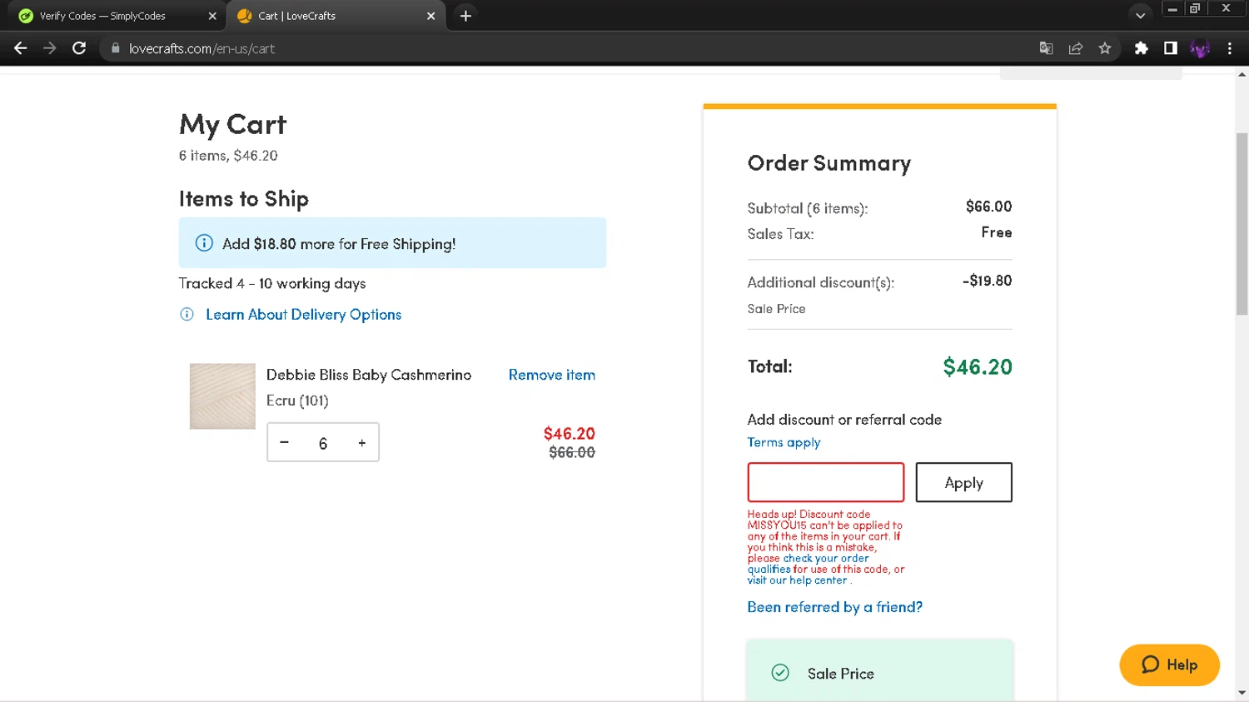Remove the Baby Cashmerino item
1249x702 pixels.
551,375
